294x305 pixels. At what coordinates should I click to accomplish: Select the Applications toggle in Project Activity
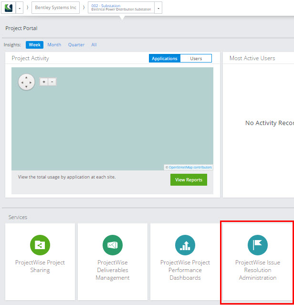[165, 58]
